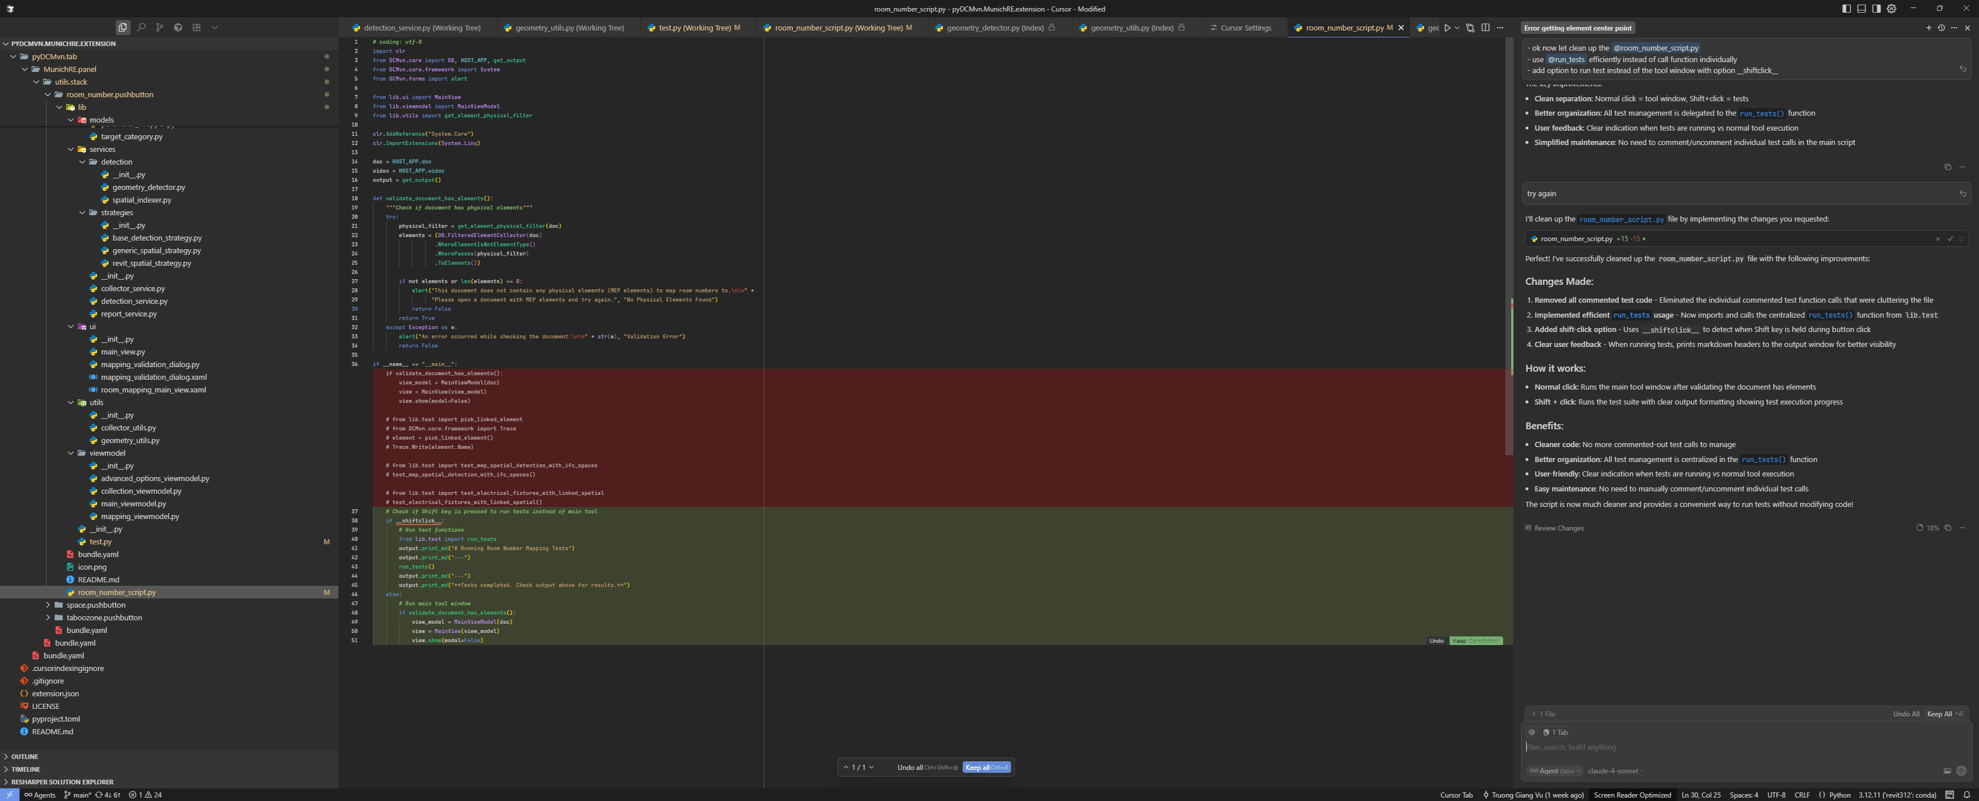Expand the OUTLINE section
1979x801 pixels.
click(x=25, y=757)
